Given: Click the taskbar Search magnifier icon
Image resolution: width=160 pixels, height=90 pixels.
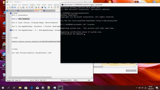Looking at the screenshot, I should (8, 88).
